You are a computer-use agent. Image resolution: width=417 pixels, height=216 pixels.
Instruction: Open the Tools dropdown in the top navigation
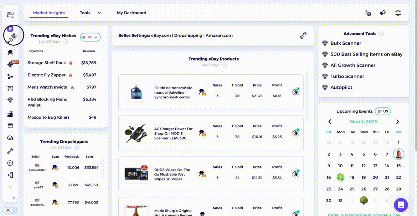(x=90, y=13)
